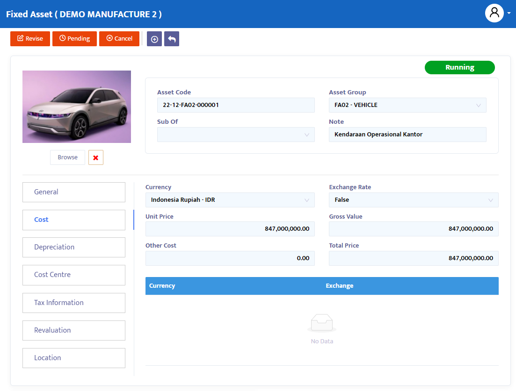Show the Revaluation tab

pyautogui.click(x=74, y=331)
